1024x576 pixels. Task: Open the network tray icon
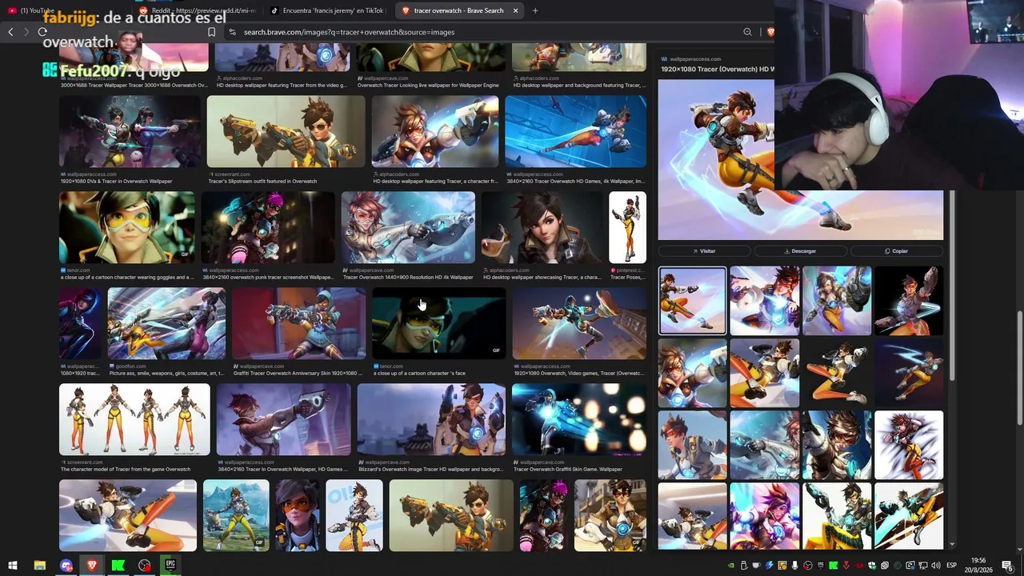(923, 566)
